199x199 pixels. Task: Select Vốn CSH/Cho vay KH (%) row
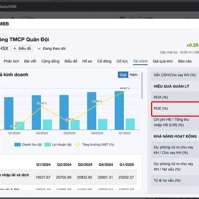[x=175, y=75]
